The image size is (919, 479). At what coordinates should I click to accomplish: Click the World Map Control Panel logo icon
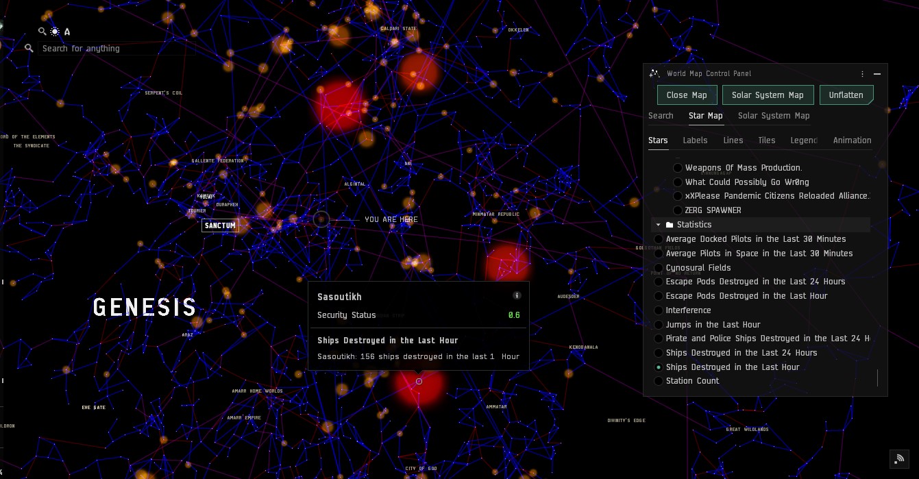pos(654,73)
